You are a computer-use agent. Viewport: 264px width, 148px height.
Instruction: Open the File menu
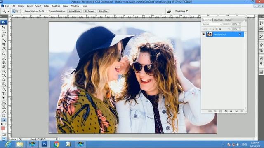[x=7, y=6]
